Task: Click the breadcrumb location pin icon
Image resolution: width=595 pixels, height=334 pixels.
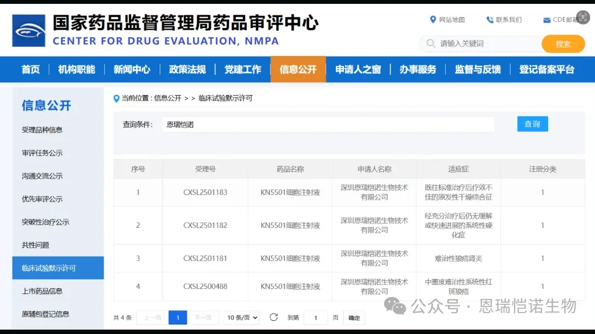Action: (116, 98)
